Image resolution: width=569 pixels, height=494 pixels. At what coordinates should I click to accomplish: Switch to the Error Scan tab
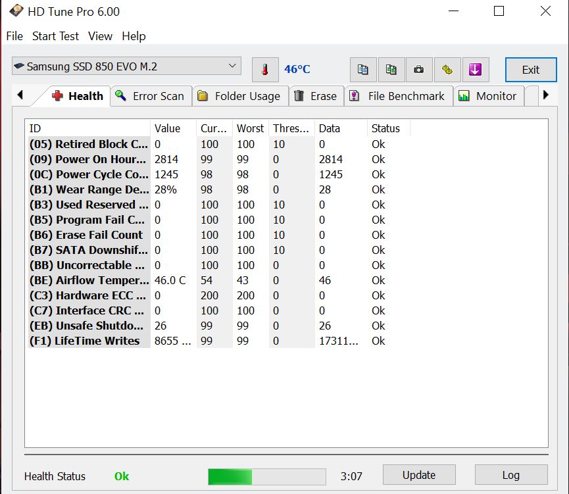[151, 96]
